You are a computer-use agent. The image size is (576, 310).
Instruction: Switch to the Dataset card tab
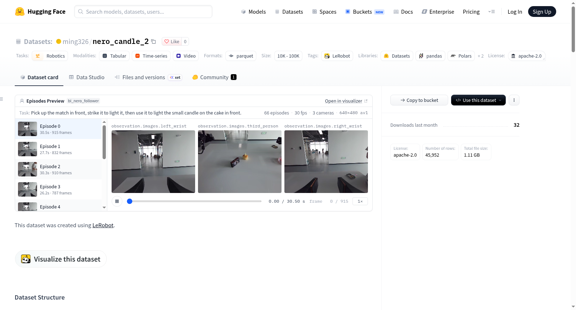pyautogui.click(x=39, y=77)
